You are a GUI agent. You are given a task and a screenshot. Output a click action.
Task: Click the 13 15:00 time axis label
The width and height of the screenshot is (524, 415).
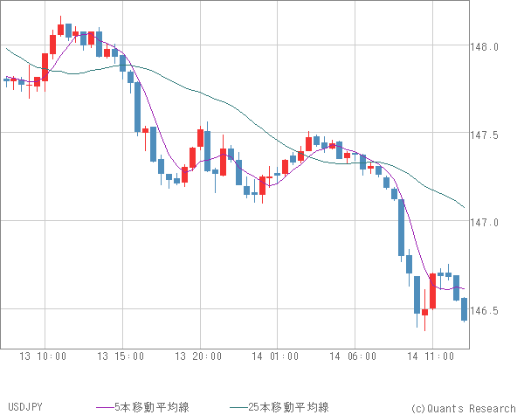pyautogui.click(x=121, y=356)
